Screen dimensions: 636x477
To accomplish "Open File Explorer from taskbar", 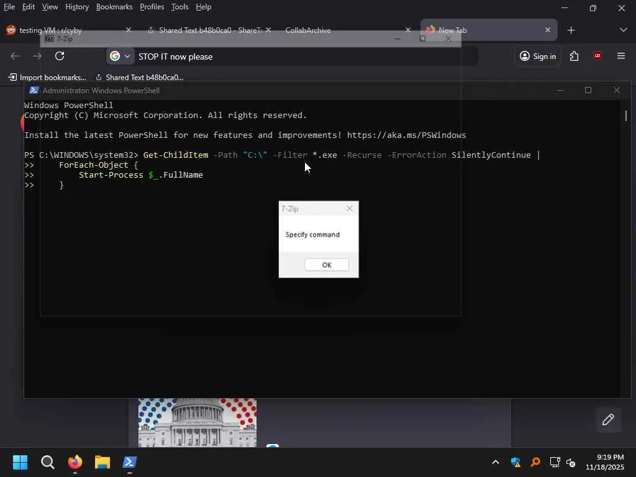I will [102, 462].
